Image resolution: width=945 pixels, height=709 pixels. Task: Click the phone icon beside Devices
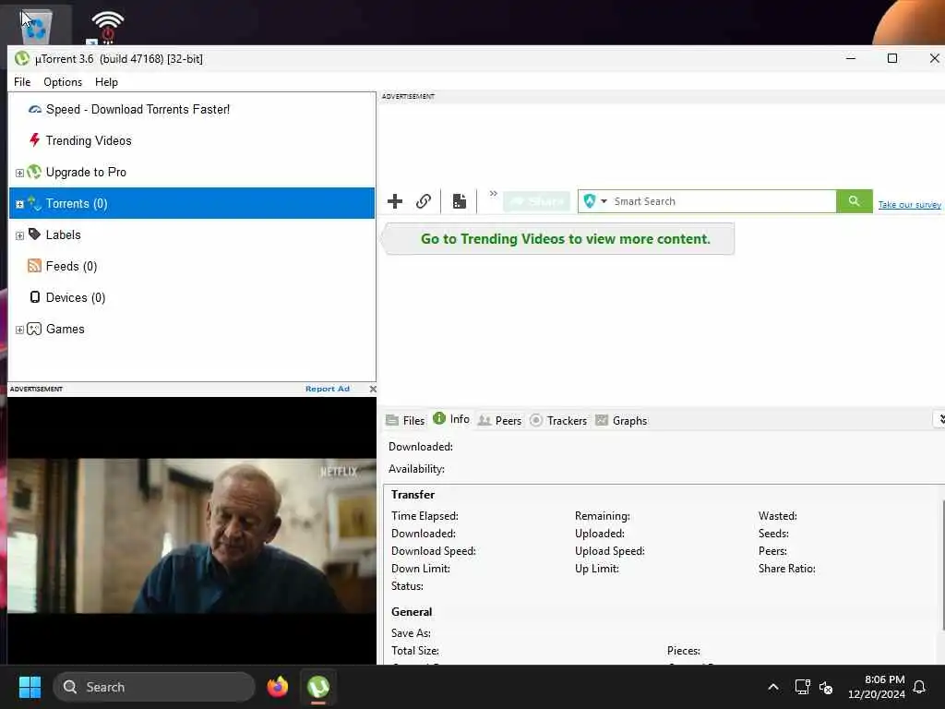[35, 296]
